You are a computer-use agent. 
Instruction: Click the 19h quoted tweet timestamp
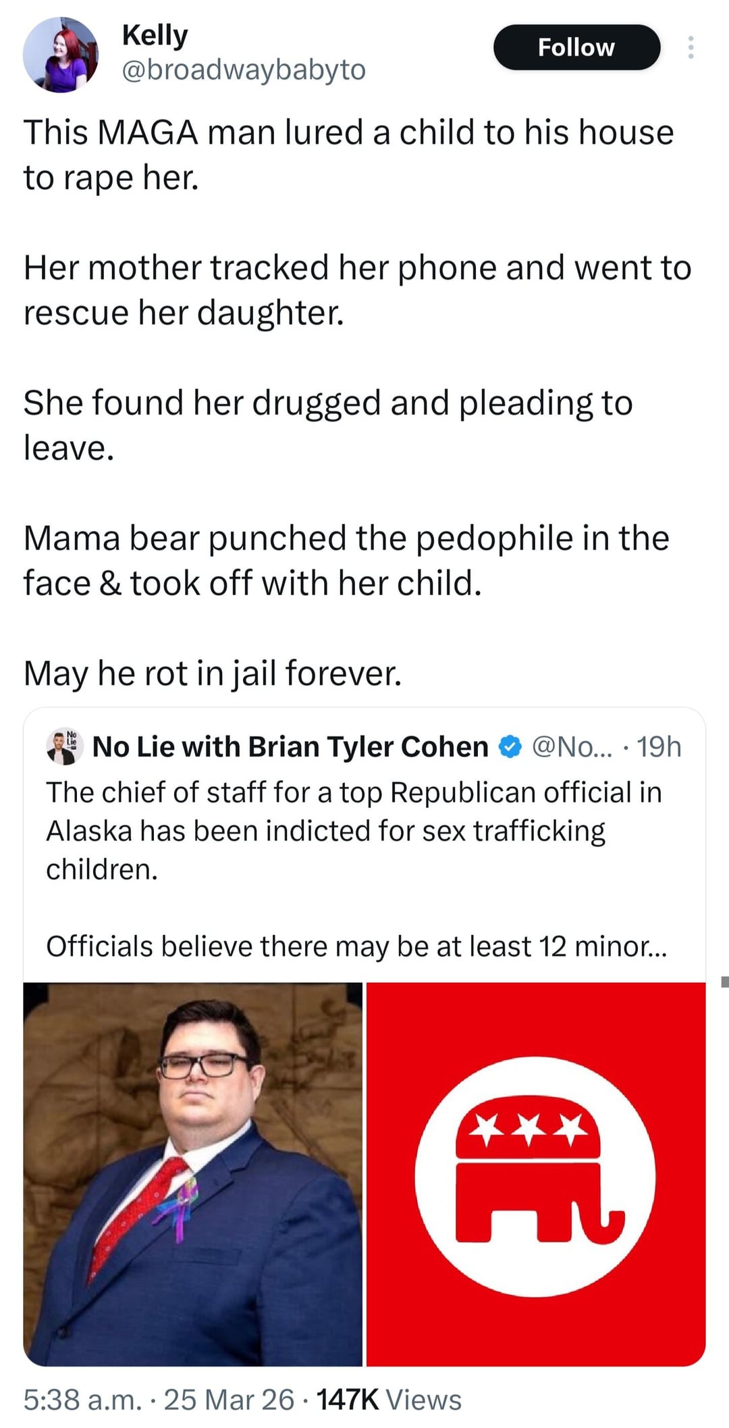[x=659, y=747]
